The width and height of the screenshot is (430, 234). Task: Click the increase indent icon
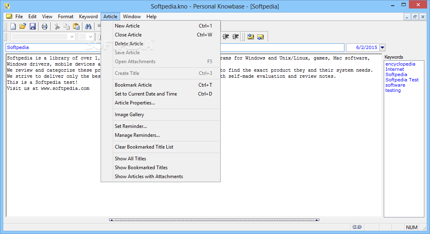(x=235, y=37)
